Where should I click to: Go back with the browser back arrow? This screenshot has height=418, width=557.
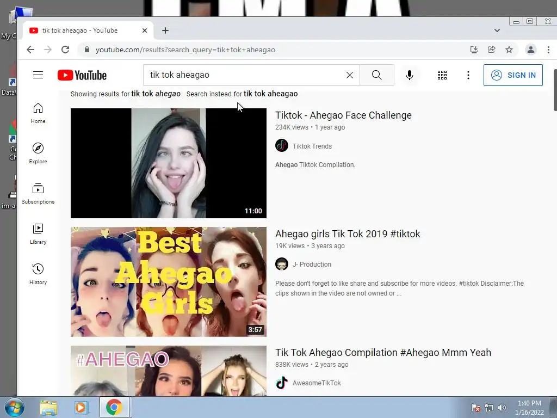(30, 50)
